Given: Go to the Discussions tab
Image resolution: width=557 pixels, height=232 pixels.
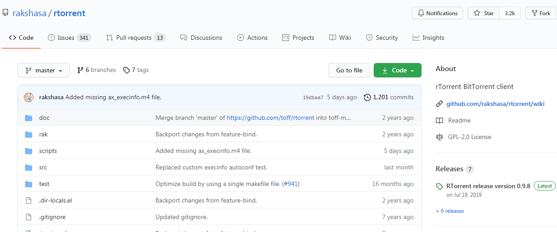Looking at the screenshot, I should [x=201, y=38].
